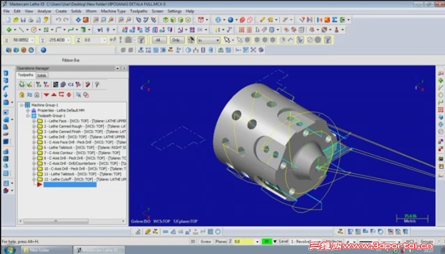The image size is (445, 254).
Task: Open the Operations Manager panel dropdown arrow
Action: tap(117, 68)
